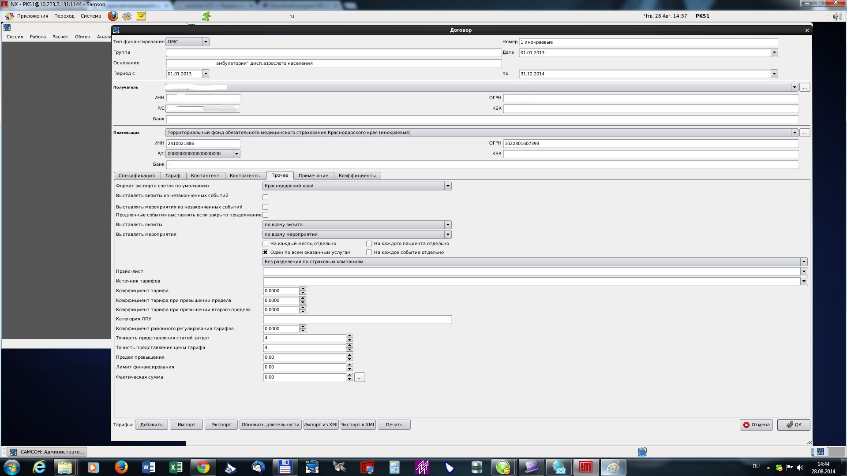
Task: Expand the 'Выставлять визиты' combo box
Action: [447, 225]
